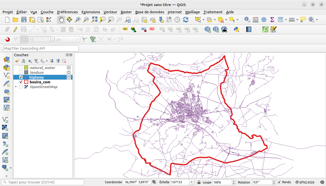Viewport: 326px width, 186px height.
Task: Open the Échelle scale dropdown
Action: pyautogui.click(x=192, y=182)
